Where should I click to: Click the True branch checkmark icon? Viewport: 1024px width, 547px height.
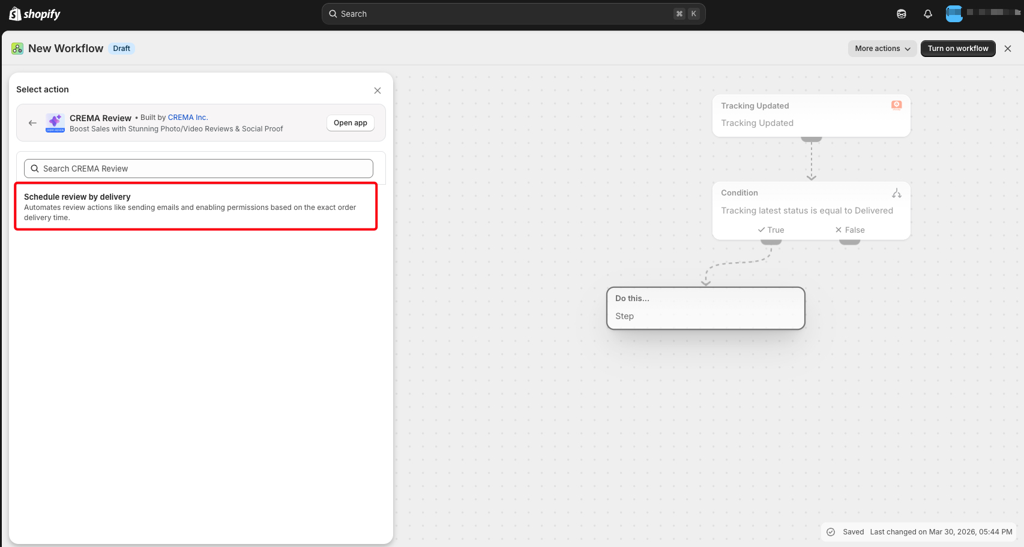click(x=761, y=230)
